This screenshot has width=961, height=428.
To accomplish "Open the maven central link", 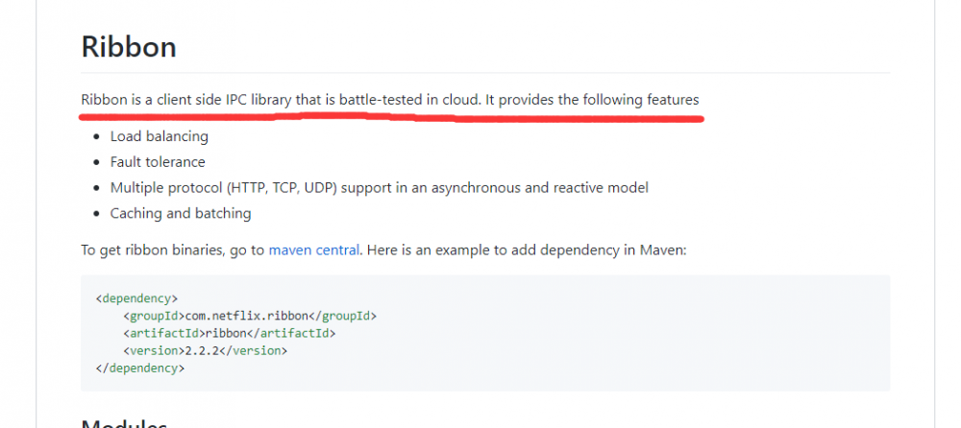I will [x=314, y=250].
